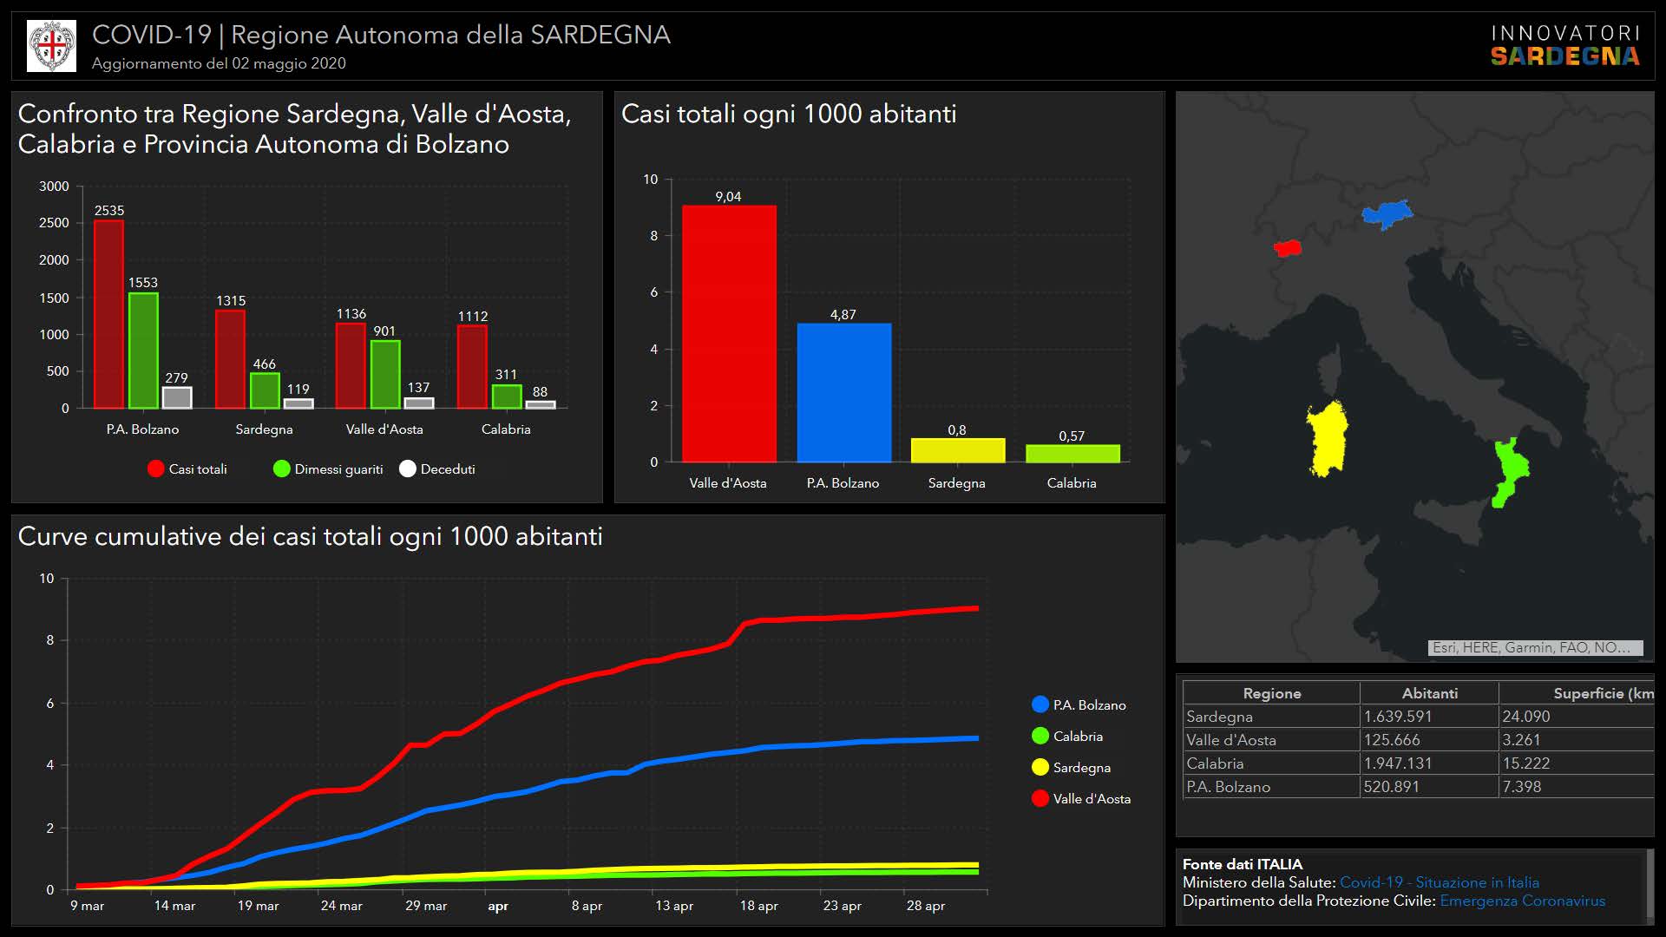Screen dimensions: 1666x937
Task: Click the red Valle d'Aosta map shape
Action: 1288,249
